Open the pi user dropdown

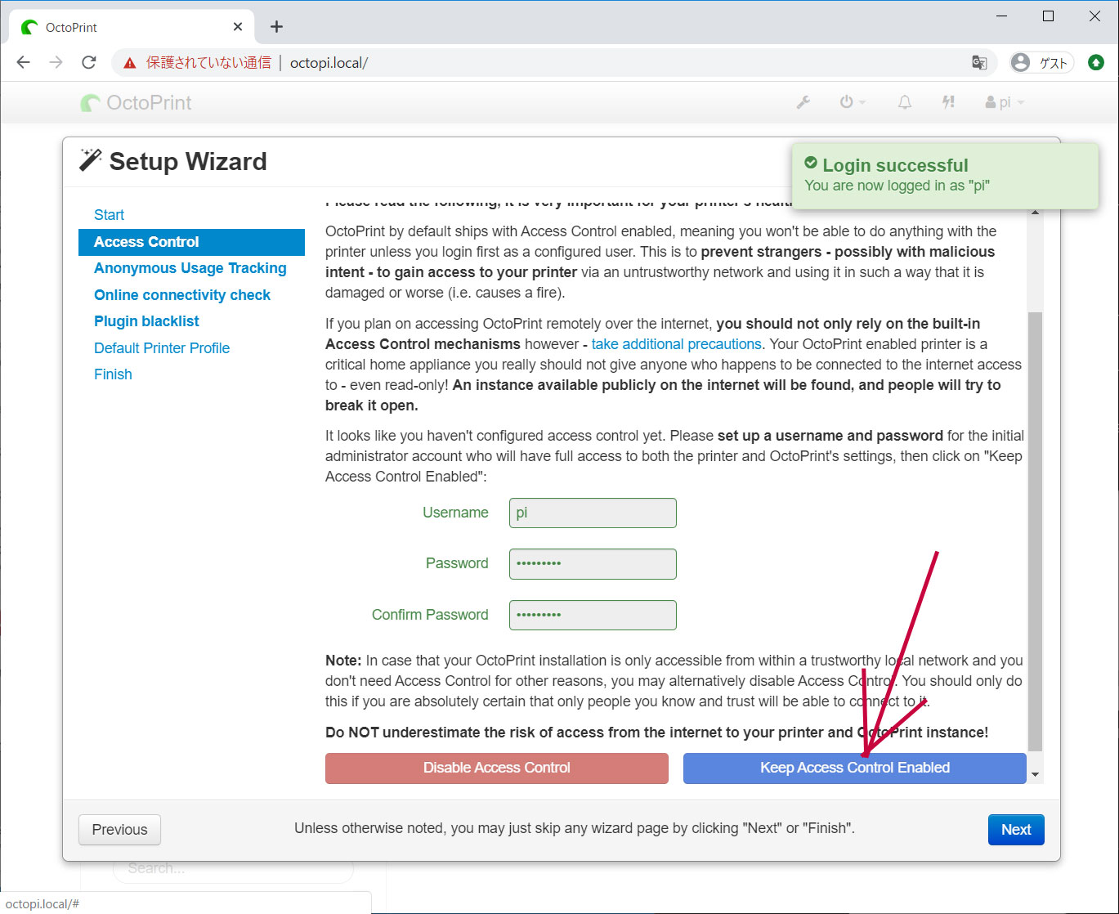point(1005,102)
